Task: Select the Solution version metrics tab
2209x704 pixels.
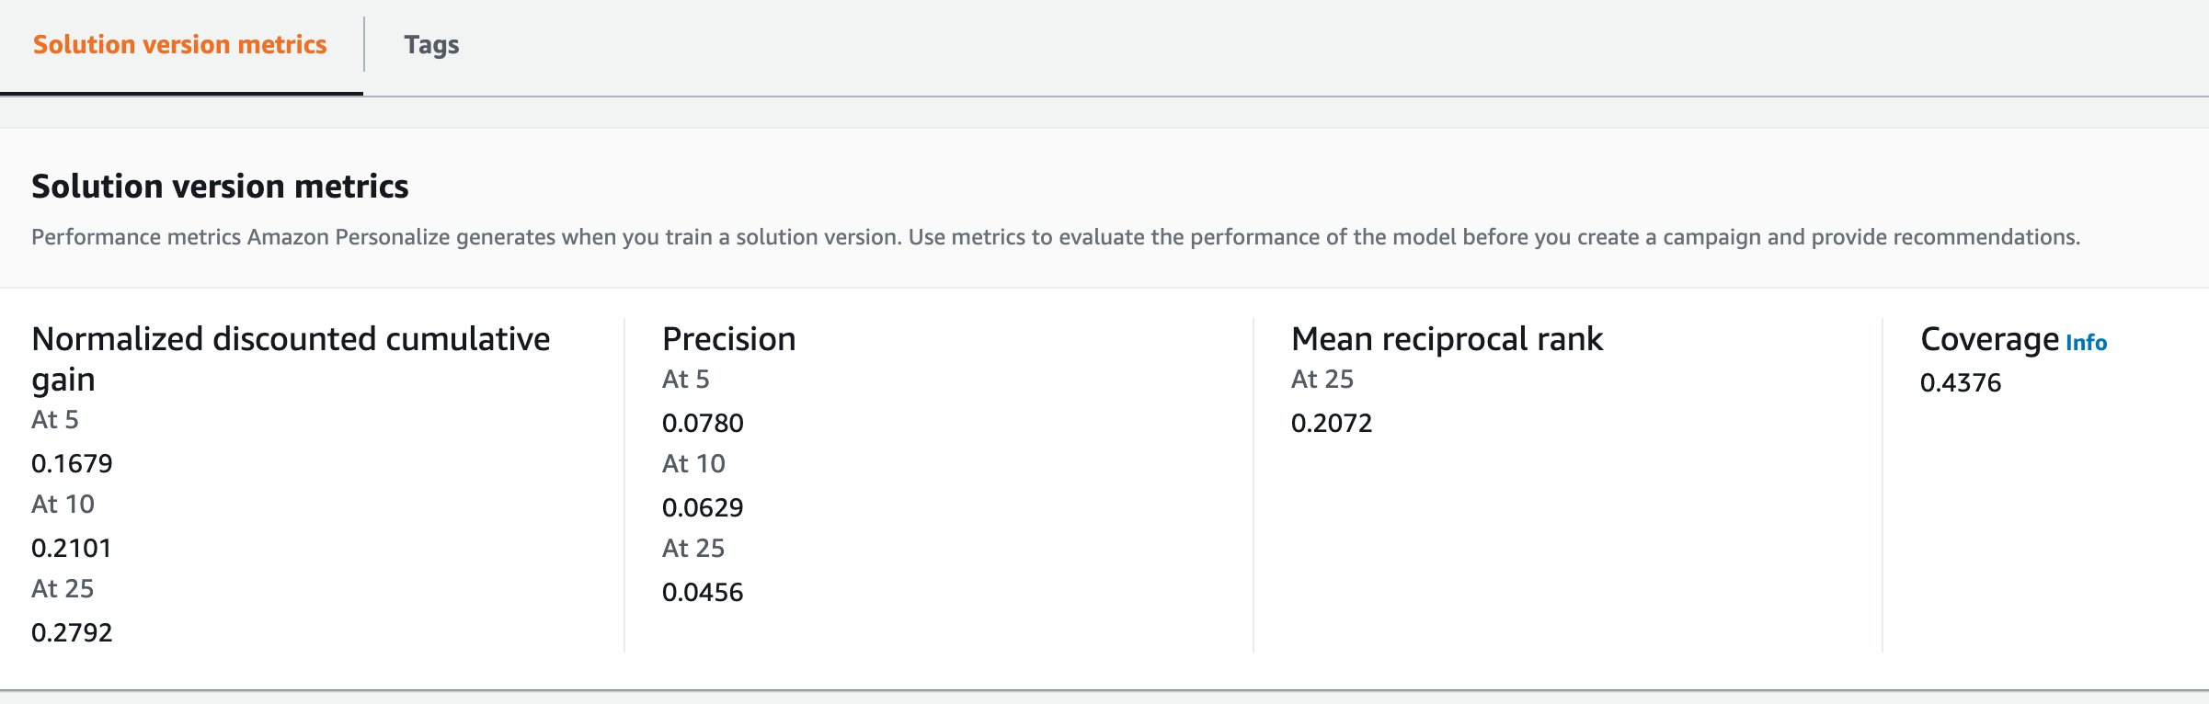Action: (180, 45)
